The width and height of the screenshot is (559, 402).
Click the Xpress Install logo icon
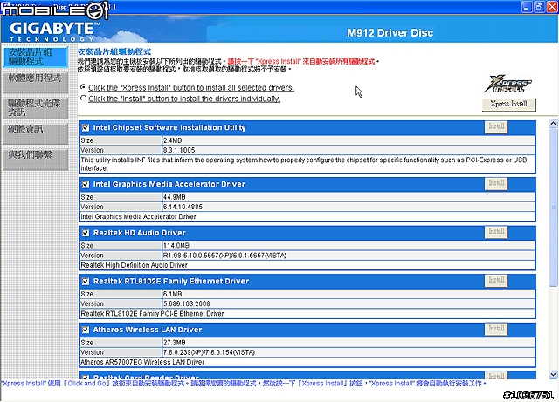coord(507,84)
